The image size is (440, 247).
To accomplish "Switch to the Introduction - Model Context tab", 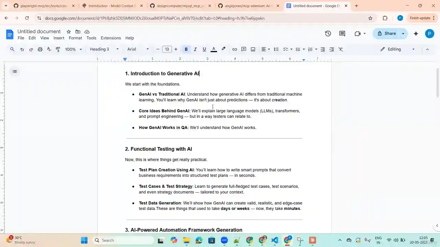I will [112, 6].
